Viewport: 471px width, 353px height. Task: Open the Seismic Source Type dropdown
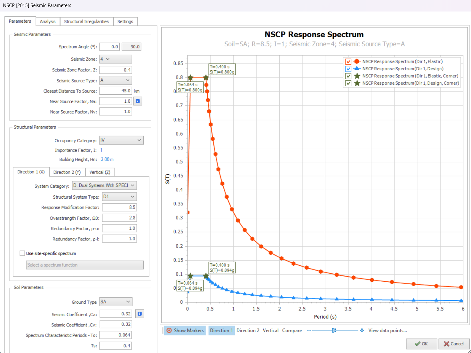click(x=116, y=80)
